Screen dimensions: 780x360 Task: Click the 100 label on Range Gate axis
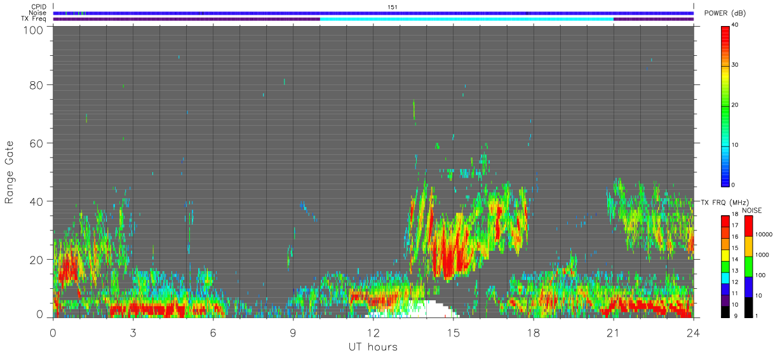click(x=34, y=29)
